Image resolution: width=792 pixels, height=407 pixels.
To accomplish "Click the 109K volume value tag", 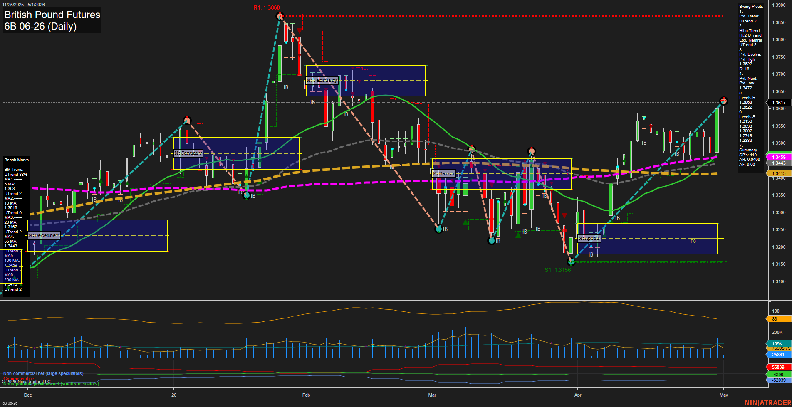I will (x=779, y=344).
